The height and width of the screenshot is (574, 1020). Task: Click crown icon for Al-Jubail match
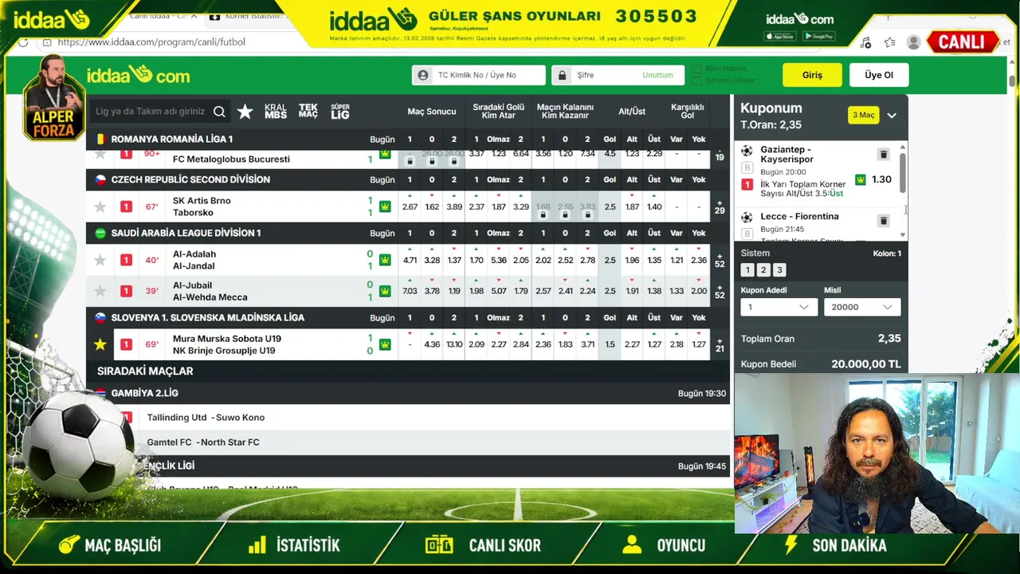click(x=385, y=291)
